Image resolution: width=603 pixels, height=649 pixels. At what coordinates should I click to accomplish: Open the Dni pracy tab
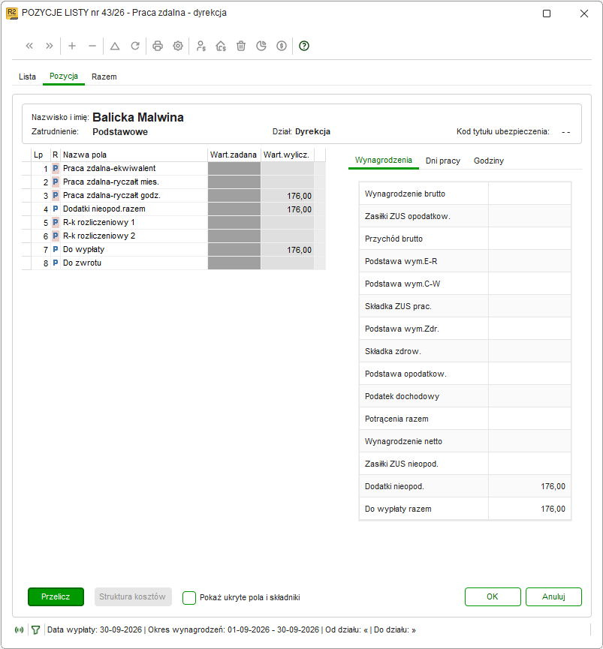pos(443,161)
